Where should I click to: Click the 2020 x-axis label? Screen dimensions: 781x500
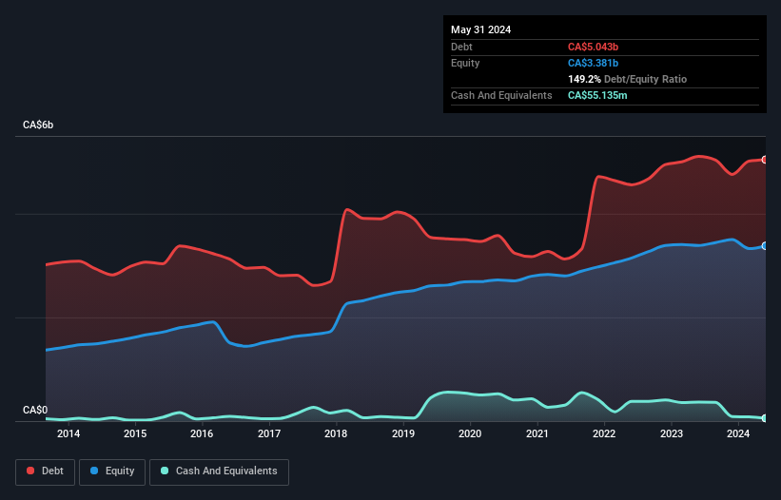470,433
